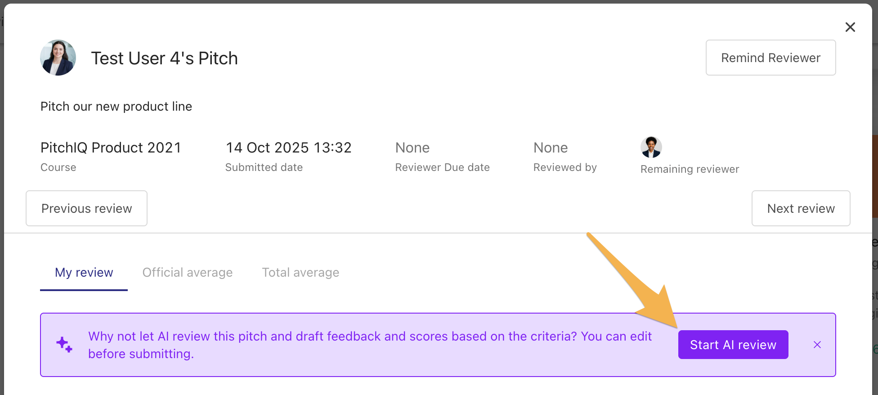Advance to the next review
Screen dimensions: 878x395
[801, 208]
